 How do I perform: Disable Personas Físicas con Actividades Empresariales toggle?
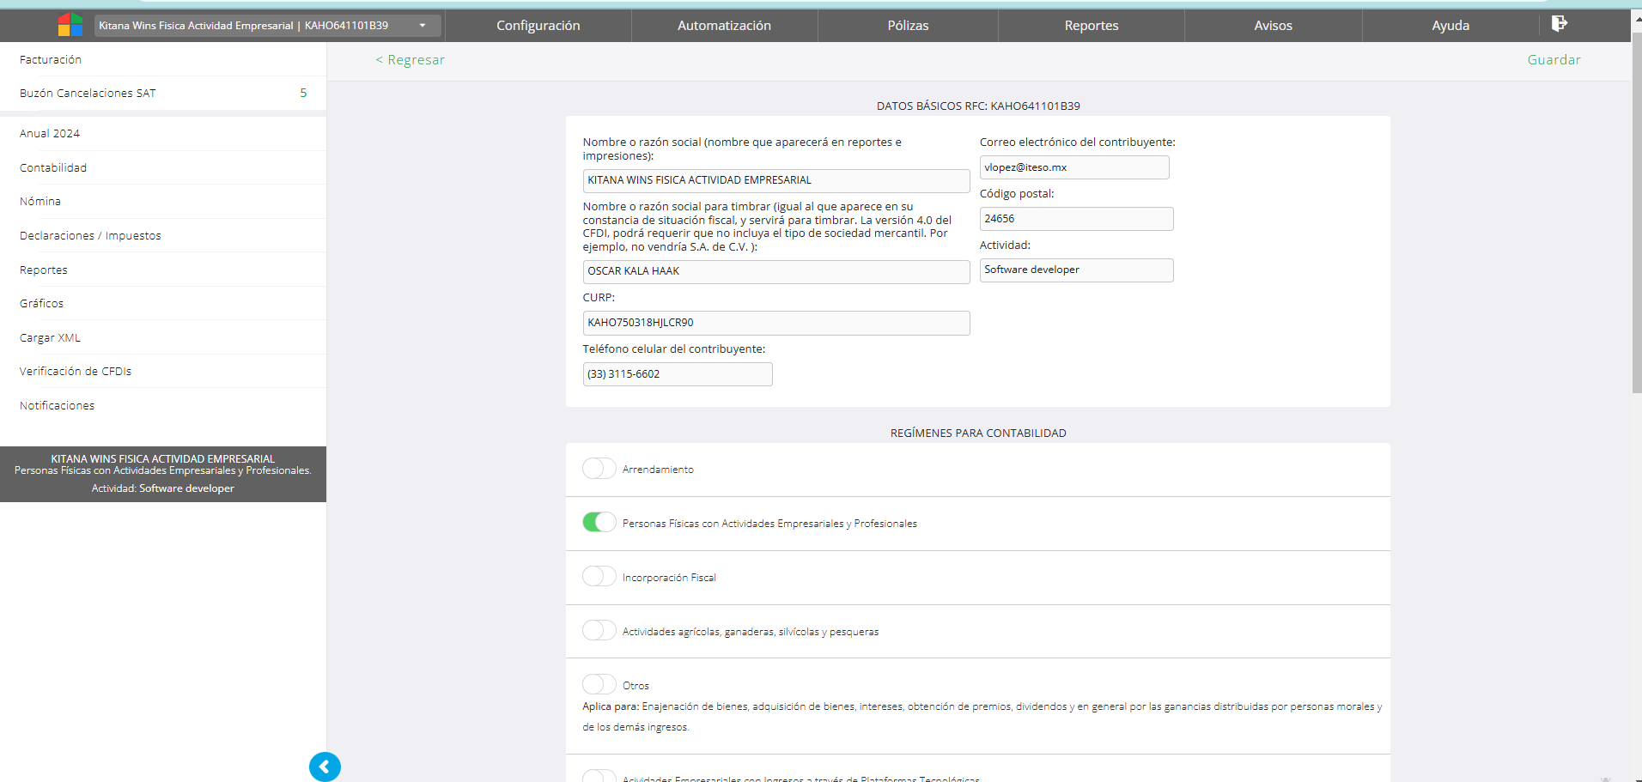pyautogui.click(x=599, y=523)
